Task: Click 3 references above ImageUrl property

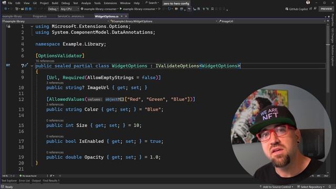Action: tap(55, 83)
